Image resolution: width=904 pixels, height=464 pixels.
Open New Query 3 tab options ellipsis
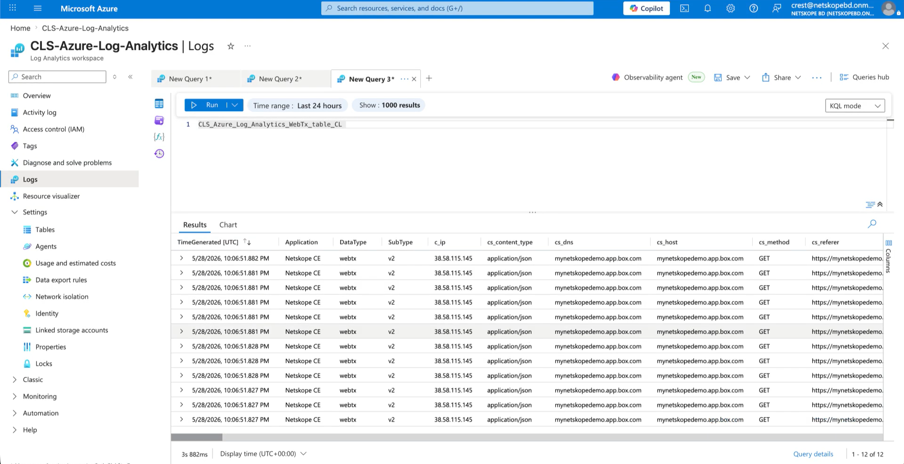coord(404,79)
